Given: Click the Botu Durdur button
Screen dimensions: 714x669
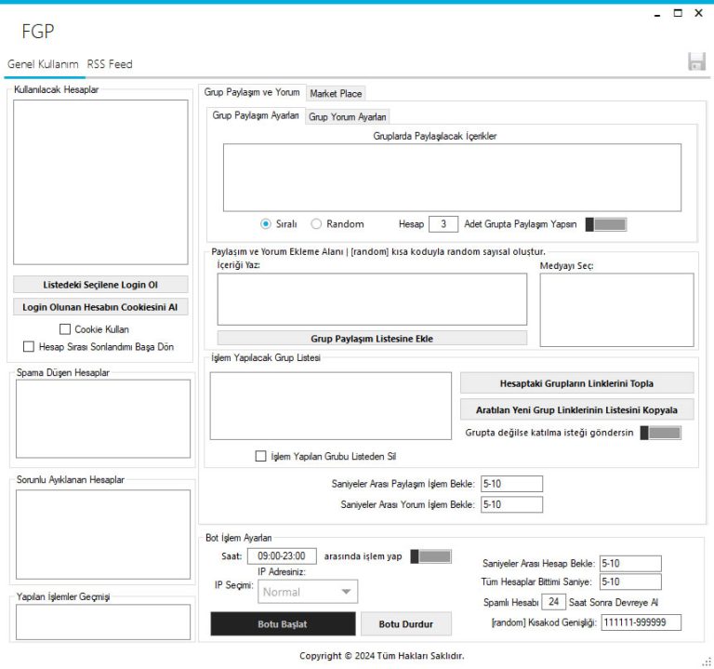Looking at the screenshot, I should click(405, 623).
